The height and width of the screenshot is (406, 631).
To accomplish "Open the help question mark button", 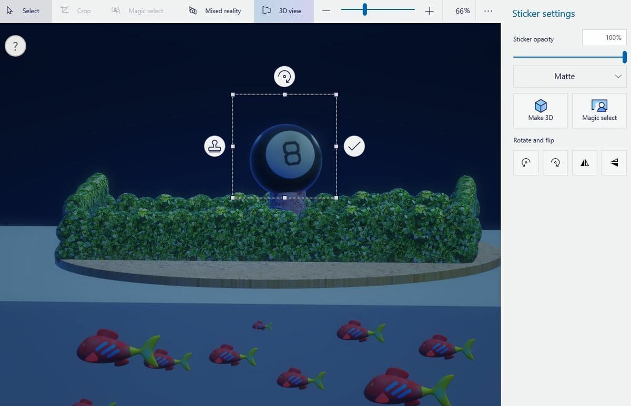I will pyautogui.click(x=15, y=46).
